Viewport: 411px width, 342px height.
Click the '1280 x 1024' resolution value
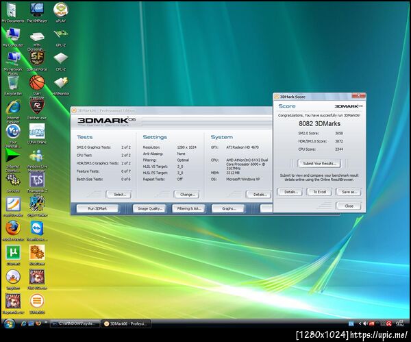coord(186,147)
